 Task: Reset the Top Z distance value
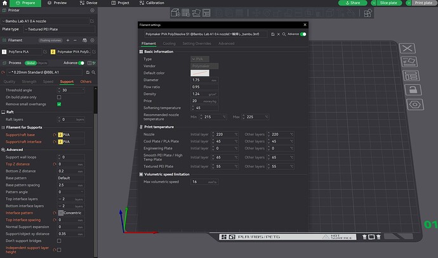[55, 164]
